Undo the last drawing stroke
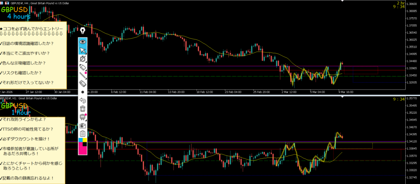420x184 pixels. pyautogui.click(x=83, y=100)
